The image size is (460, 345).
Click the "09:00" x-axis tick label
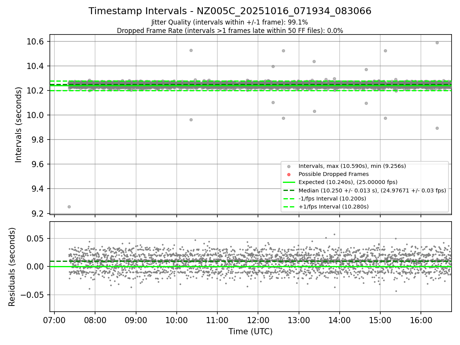click(136, 320)
